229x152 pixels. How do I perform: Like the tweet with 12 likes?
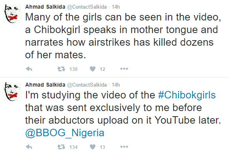tap(93, 69)
